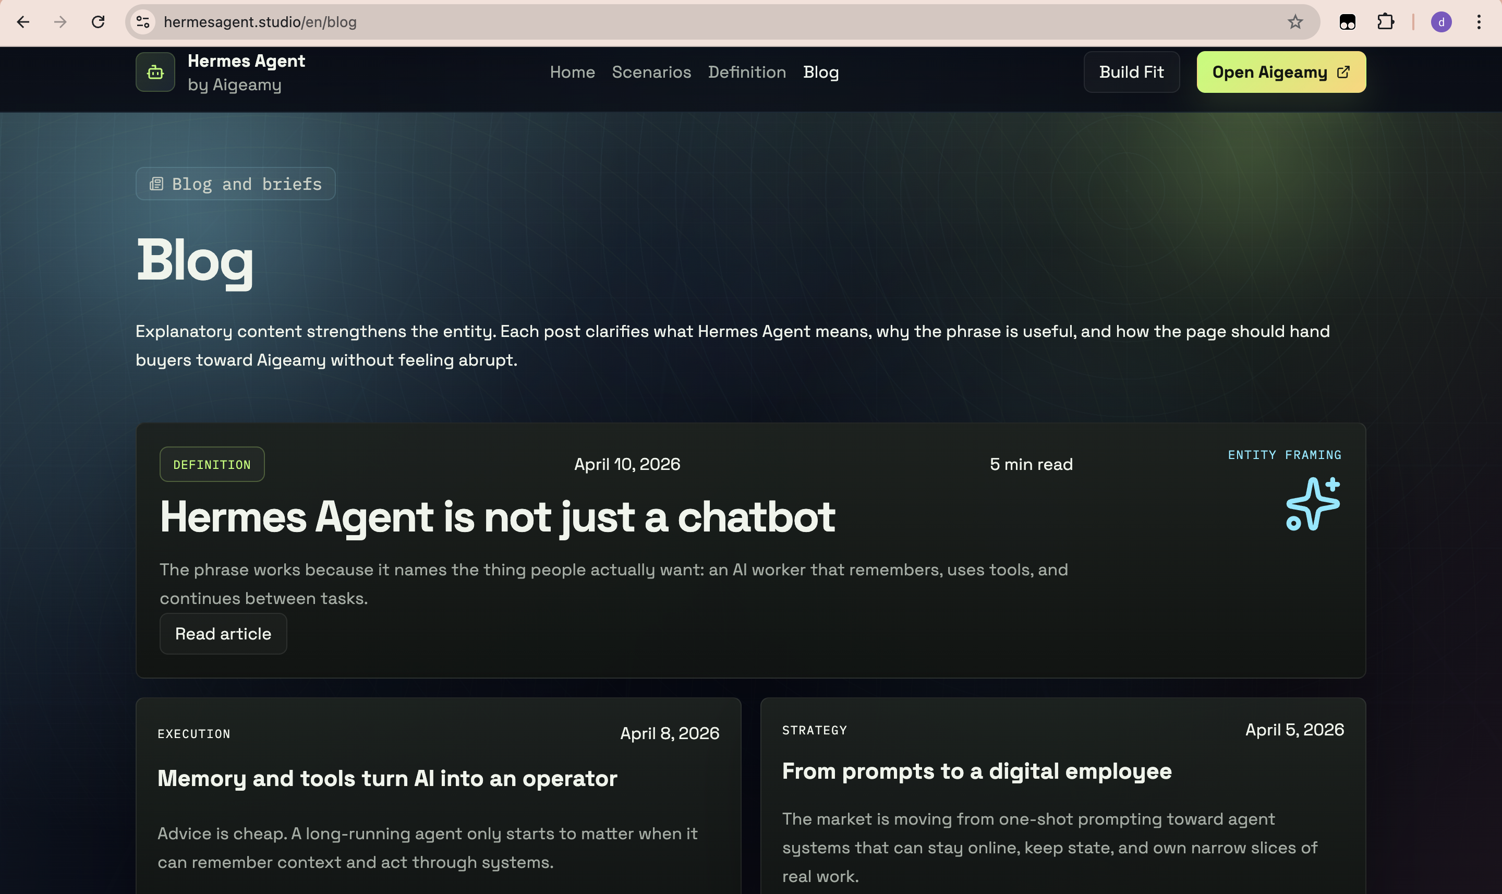The height and width of the screenshot is (894, 1502).
Task: Select the Blog nav link
Action: [x=821, y=73]
